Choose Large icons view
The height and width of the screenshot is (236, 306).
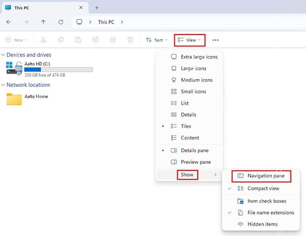pyautogui.click(x=189, y=68)
